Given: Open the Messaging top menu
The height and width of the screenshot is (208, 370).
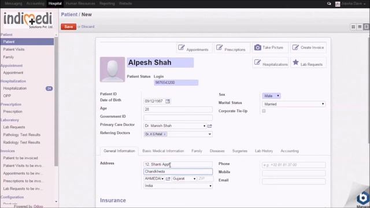Looking at the screenshot, I should pos(13,3).
